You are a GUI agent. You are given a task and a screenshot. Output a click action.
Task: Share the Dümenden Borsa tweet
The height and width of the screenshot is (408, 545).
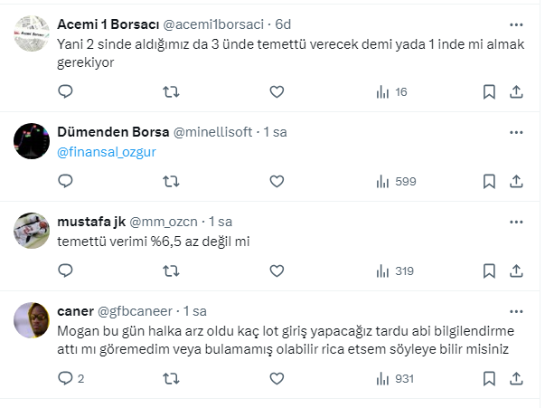pyautogui.click(x=516, y=181)
